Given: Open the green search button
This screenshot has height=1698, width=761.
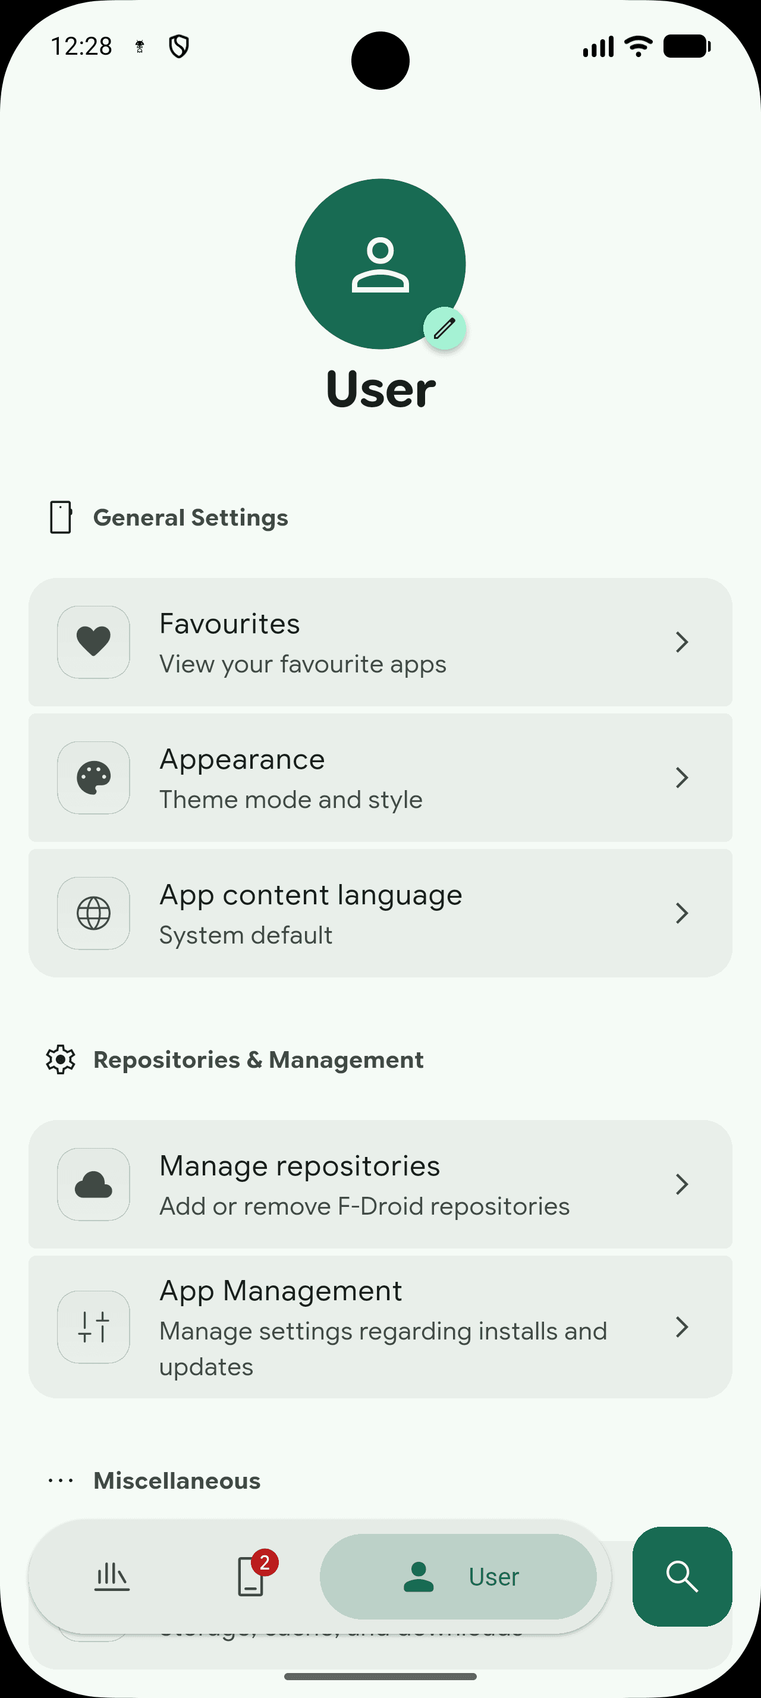Looking at the screenshot, I should [682, 1577].
